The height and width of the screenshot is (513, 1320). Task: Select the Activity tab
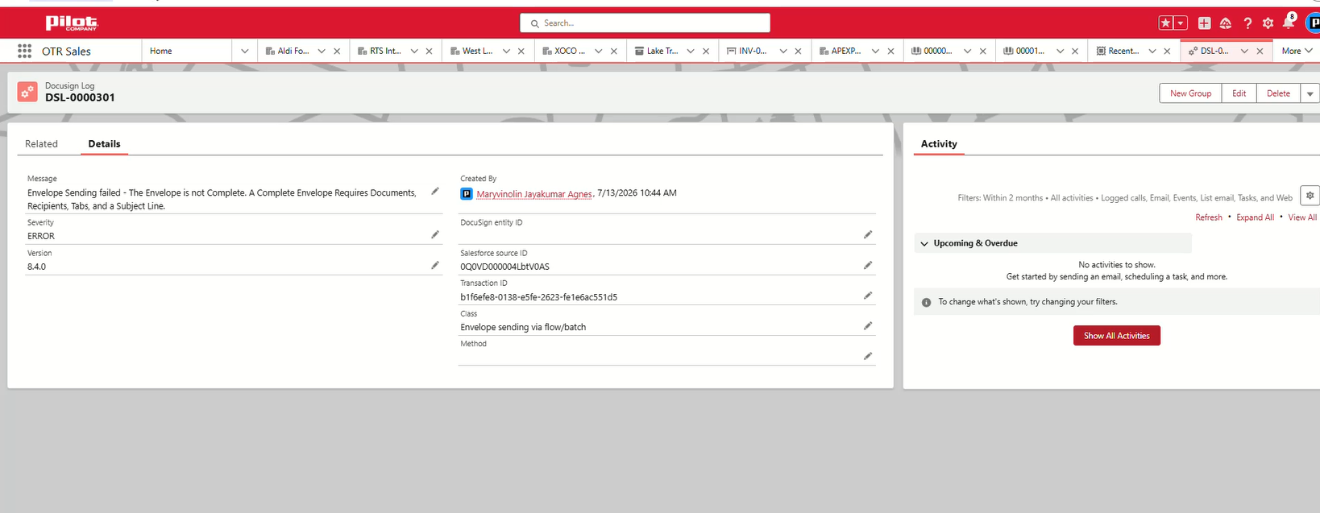tap(939, 143)
